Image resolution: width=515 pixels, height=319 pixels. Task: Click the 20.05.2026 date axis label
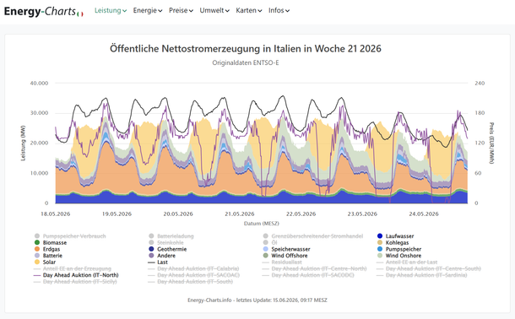pyautogui.click(x=178, y=214)
